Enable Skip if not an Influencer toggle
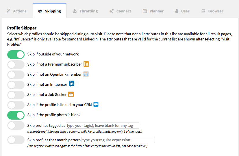The width and height of the screenshot is (239, 156). point(16,85)
